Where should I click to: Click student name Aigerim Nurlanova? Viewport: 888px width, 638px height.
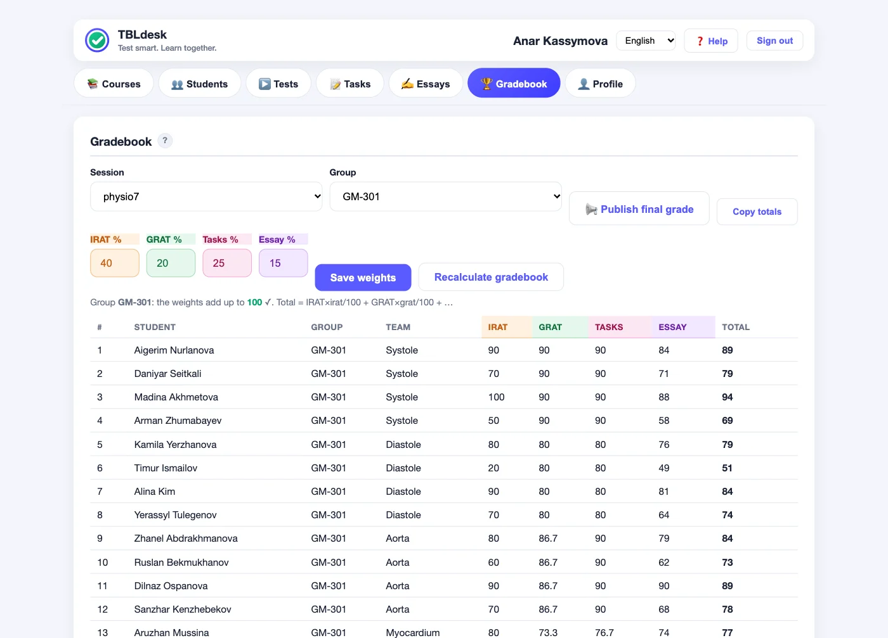pos(174,350)
